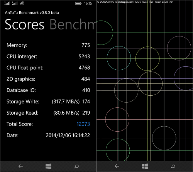Switch to the Benchmark pivot tab
Viewport: 193px width, 172px height.
73,24
